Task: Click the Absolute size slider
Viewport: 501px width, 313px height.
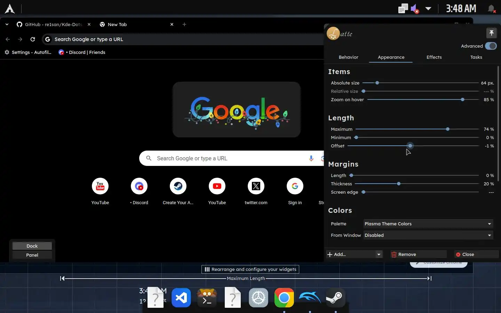Action: [x=420, y=83]
